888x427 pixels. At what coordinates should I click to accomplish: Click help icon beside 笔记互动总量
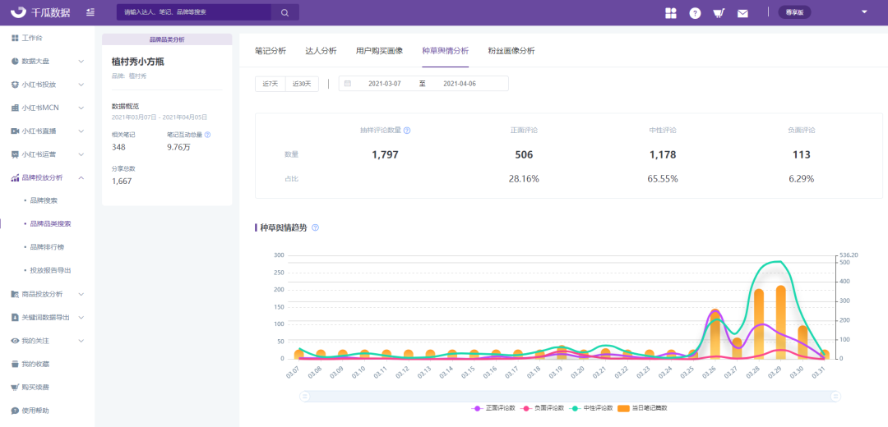(207, 135)
